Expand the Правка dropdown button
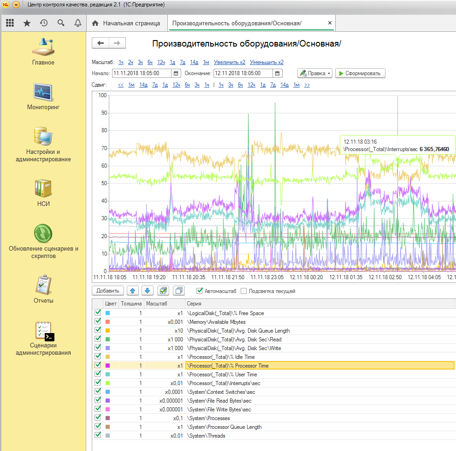 coord(315,73)
